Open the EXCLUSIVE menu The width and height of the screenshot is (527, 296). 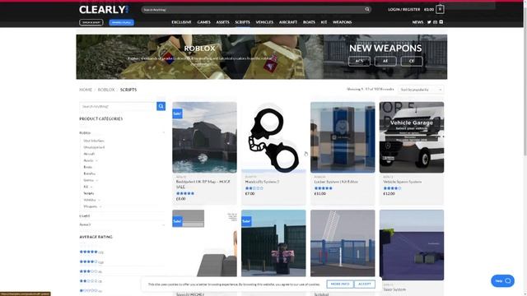pyautogui.click(x=181, y=22)
